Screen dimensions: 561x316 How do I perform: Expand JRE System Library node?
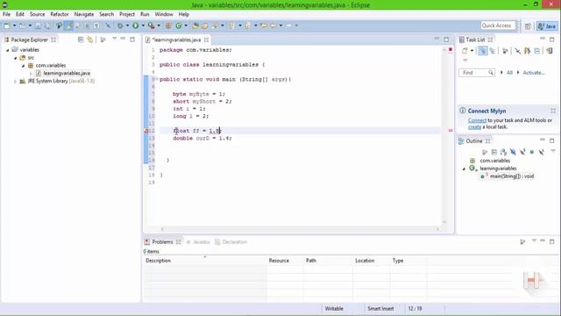tap(15, 82)
